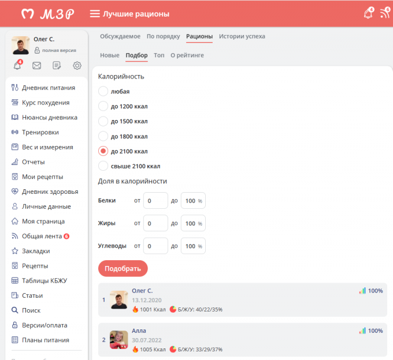The width and height of the screenshot is (393, 360).
Task: Open messages envelope icon in profile panel
Action: pyautogui.click(x=37, y=66)
